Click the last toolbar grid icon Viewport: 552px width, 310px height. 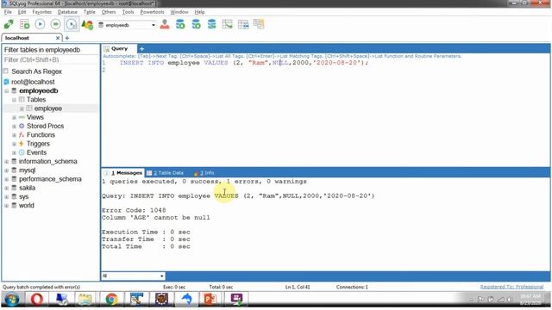[x=259, y=24]
